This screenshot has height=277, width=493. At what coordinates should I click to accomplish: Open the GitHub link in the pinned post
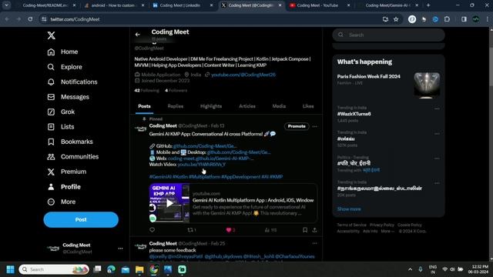[205, 146]
